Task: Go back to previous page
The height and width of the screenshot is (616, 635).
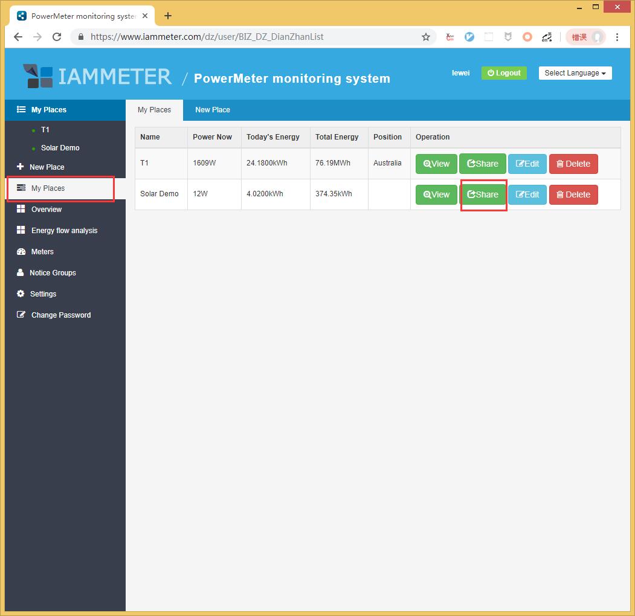Action: click(18, 37)
